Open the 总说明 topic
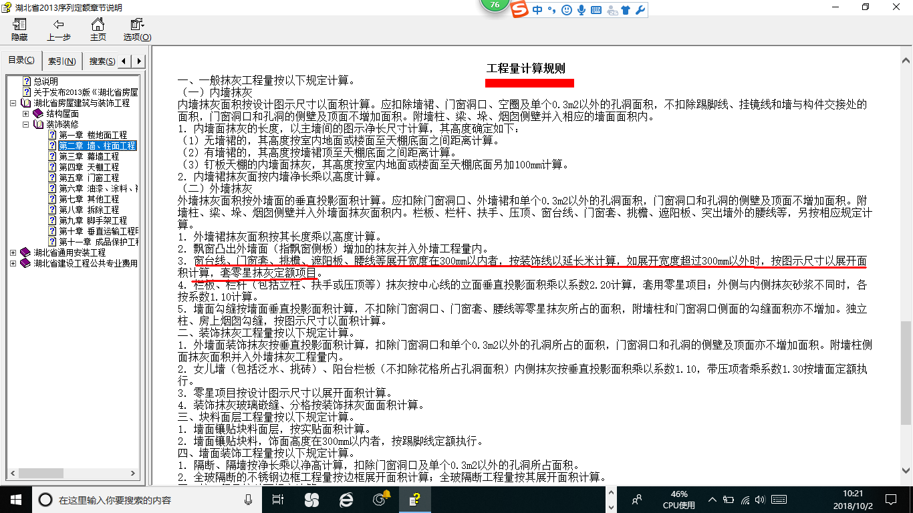 46,81
